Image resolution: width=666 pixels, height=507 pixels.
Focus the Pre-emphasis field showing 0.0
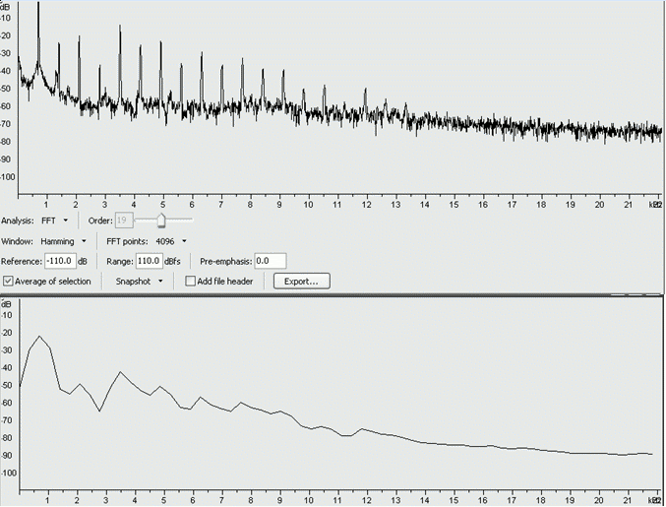pyautogui.click(x=270, y=261)
